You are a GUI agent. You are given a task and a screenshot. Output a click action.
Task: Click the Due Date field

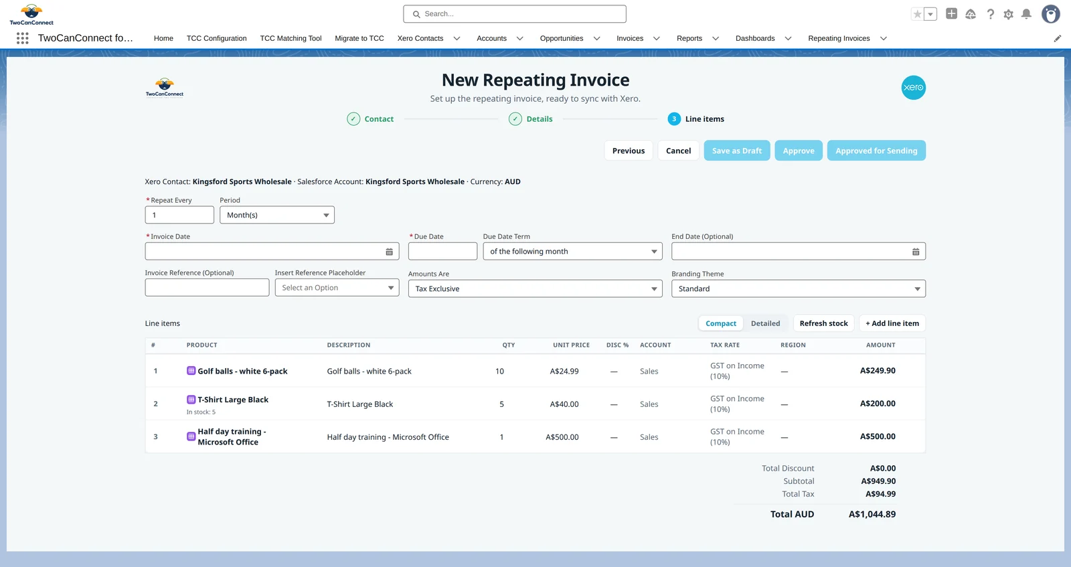442,252
